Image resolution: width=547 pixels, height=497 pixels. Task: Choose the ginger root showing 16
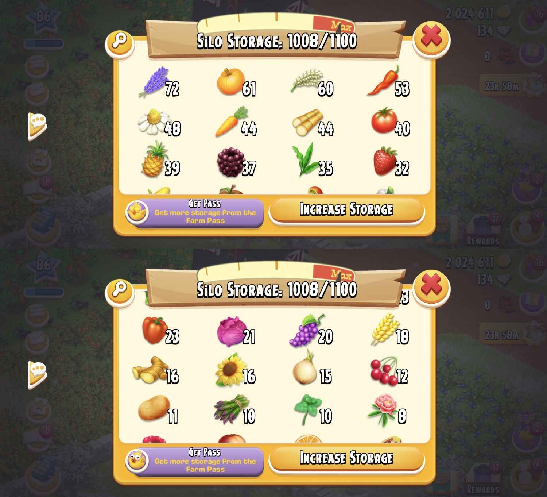coord(156,371)
